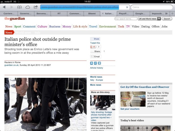175x131 pixels.
Task: Switch to the Commen... tab
Action: 75,14
